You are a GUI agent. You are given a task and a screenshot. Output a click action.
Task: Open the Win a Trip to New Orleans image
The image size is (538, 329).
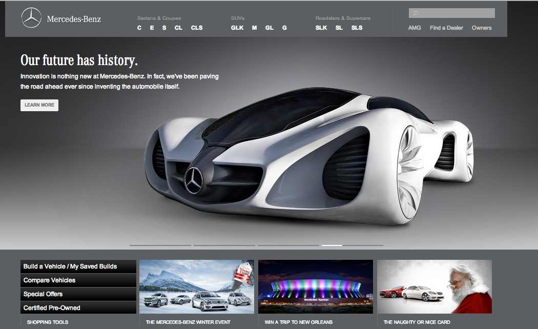[316, 286]
